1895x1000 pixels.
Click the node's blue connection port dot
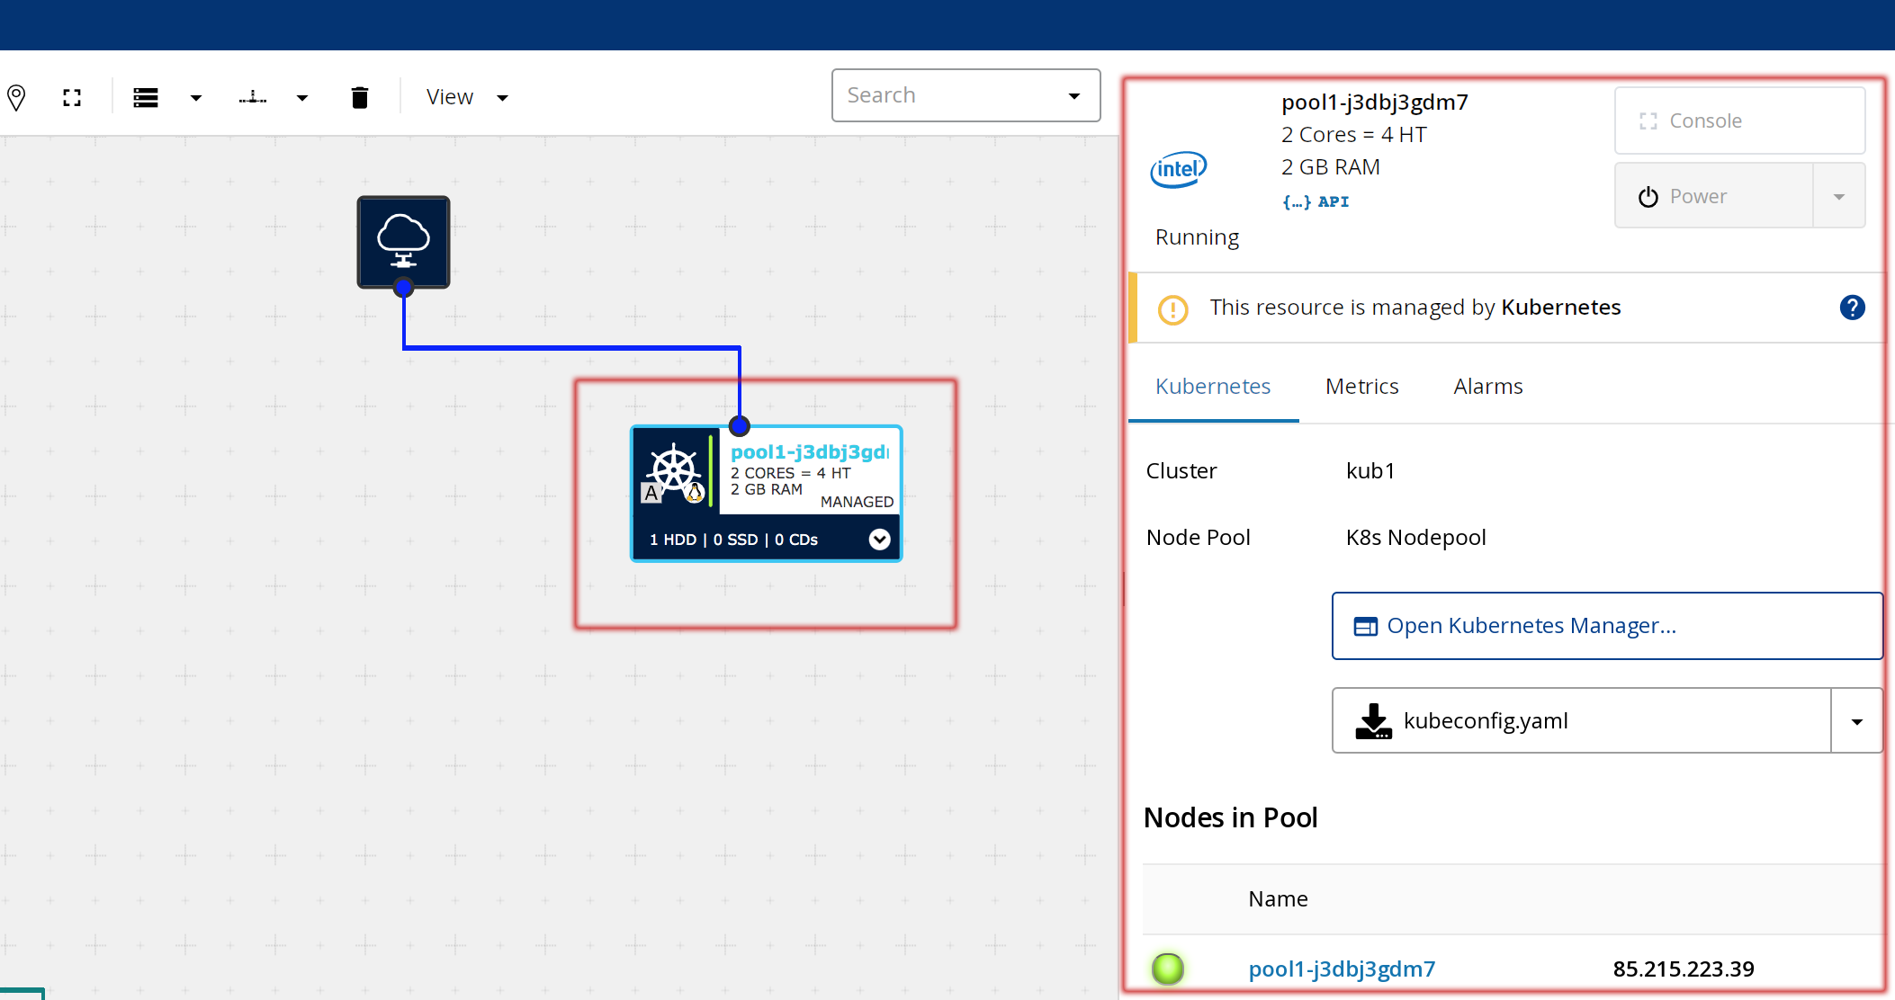[740, 425]
